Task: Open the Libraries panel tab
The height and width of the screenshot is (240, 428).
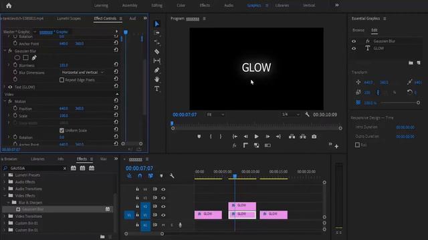Action: (37, 159)
